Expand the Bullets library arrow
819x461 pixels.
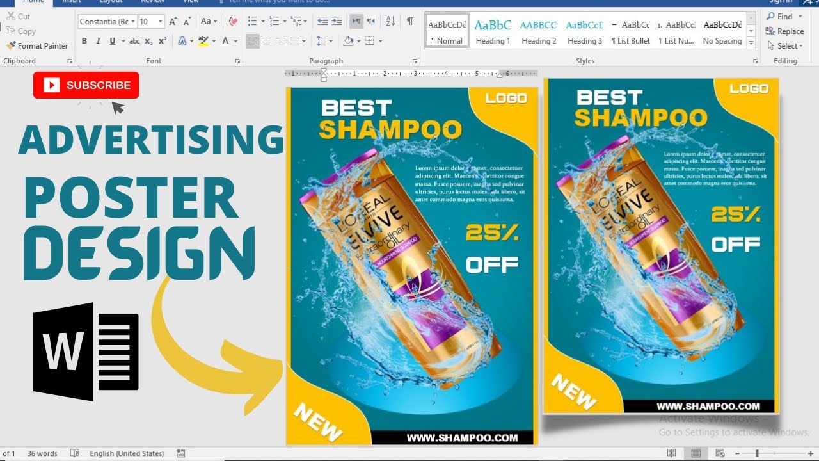[262, 21]
